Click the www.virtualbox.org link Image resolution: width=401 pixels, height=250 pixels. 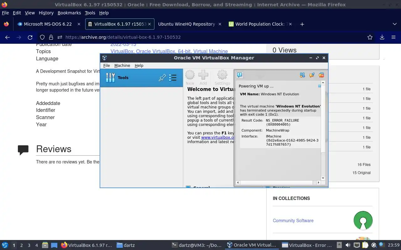pos(217,137)
